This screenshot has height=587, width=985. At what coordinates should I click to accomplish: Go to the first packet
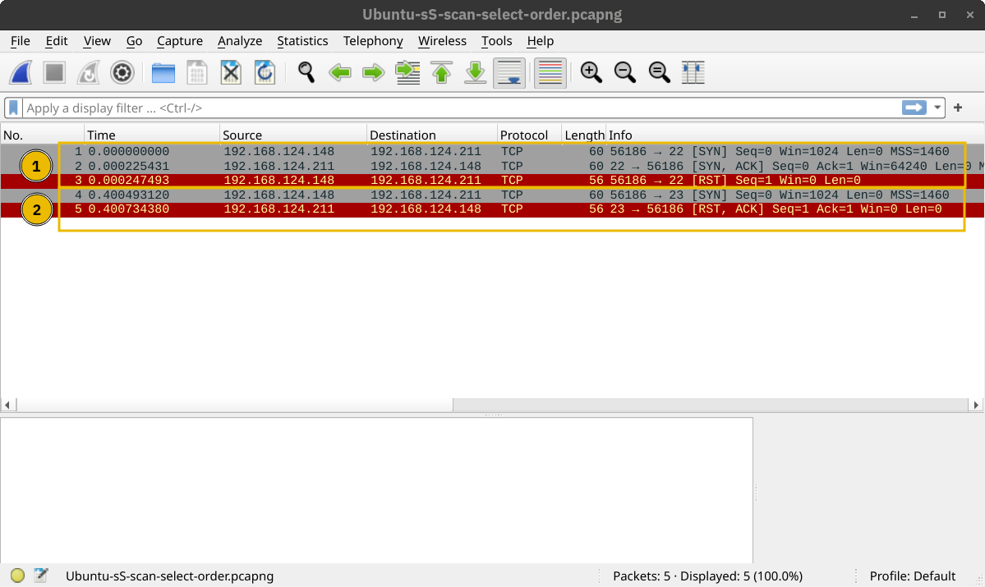coord(441,72)
